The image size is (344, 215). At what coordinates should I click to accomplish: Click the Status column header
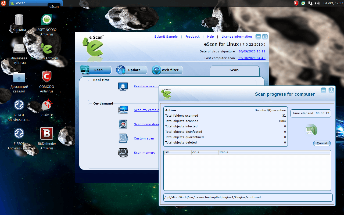(274, 152)
